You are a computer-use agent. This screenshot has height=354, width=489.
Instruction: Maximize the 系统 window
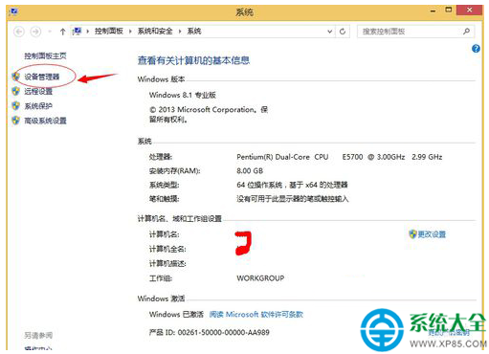tap(449, 10)
